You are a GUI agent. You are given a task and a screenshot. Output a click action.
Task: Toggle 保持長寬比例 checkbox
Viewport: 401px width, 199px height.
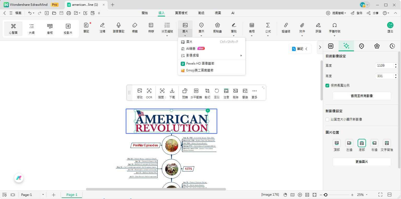tap(327, 86)
